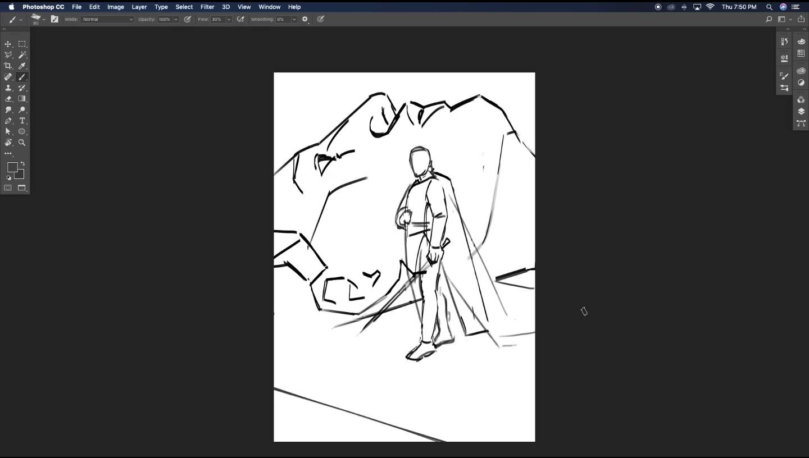This screenshot has height=458, width=809.
Task: Select the Magic Wand tool
Action: pos(22,55)
